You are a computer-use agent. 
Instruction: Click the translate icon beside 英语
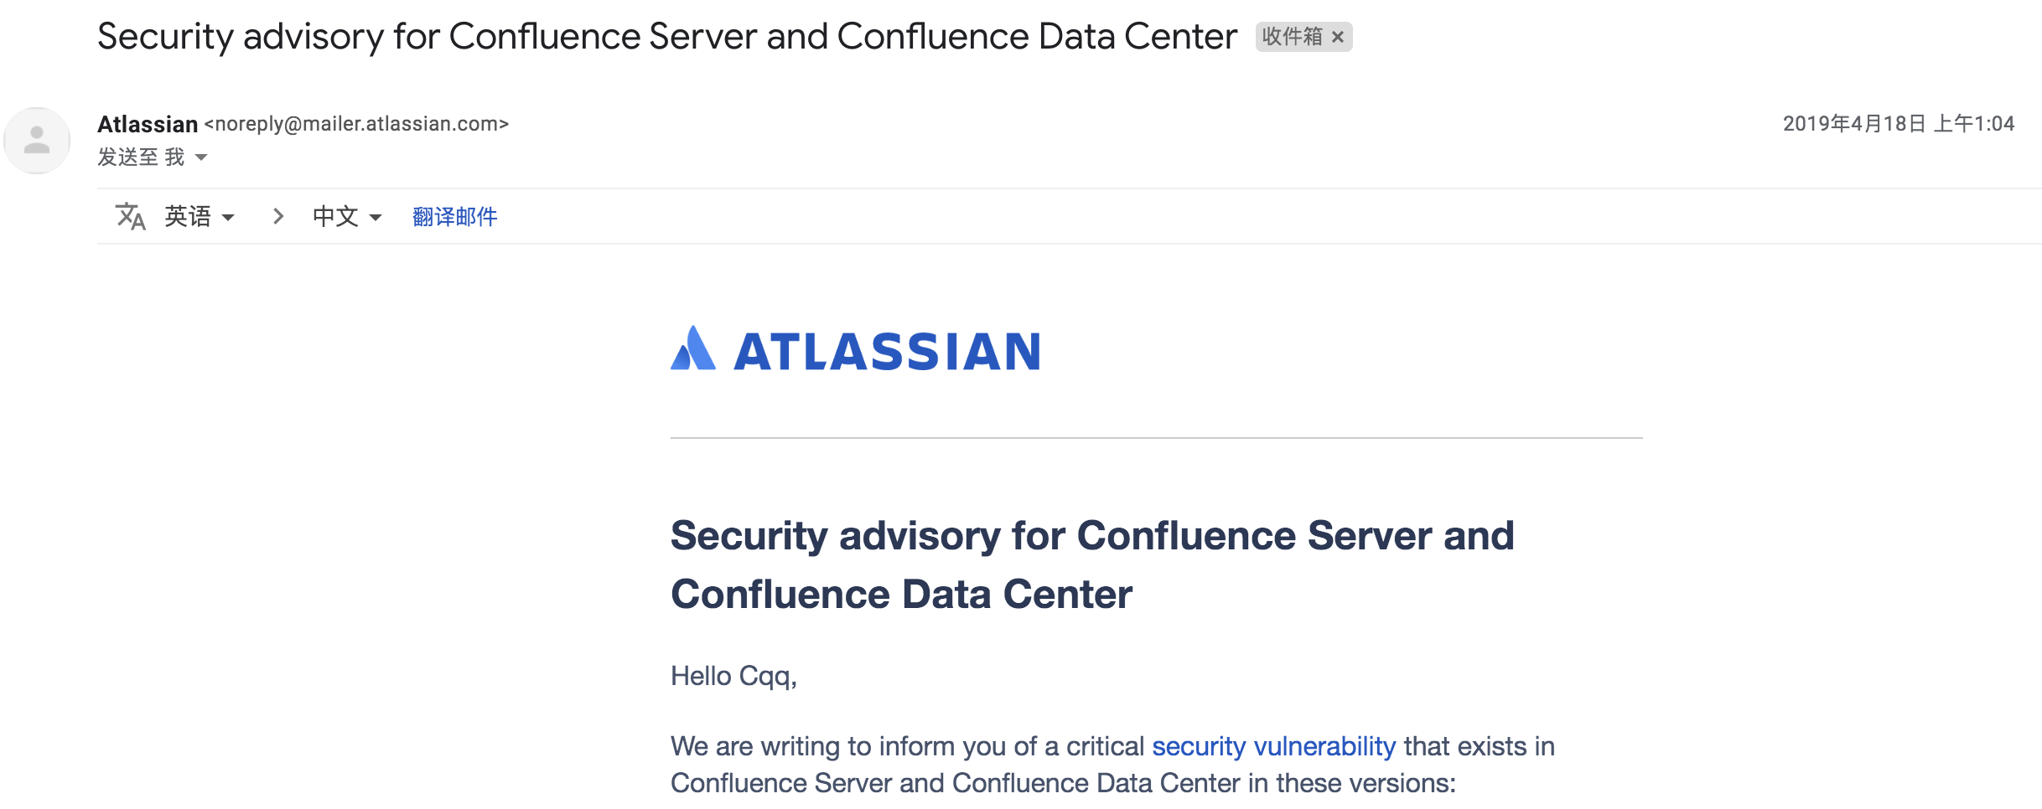(131, 217)
